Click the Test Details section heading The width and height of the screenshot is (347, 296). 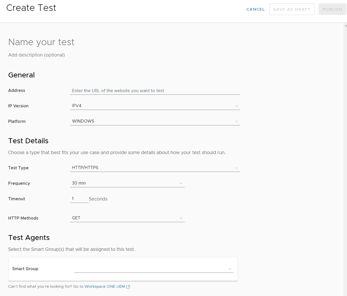point(28,141)
